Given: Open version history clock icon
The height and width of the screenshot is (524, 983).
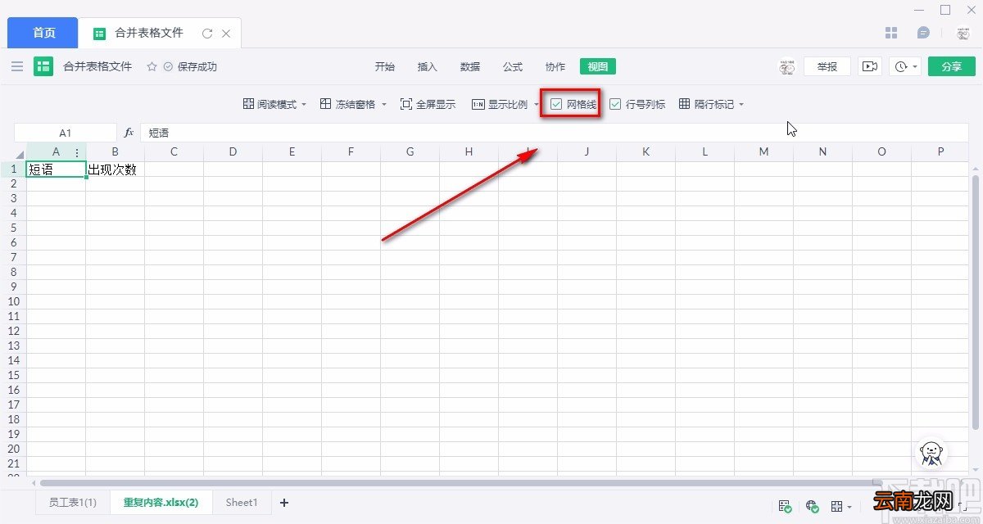Looking at the screenshot, I should tap(901, 67).
